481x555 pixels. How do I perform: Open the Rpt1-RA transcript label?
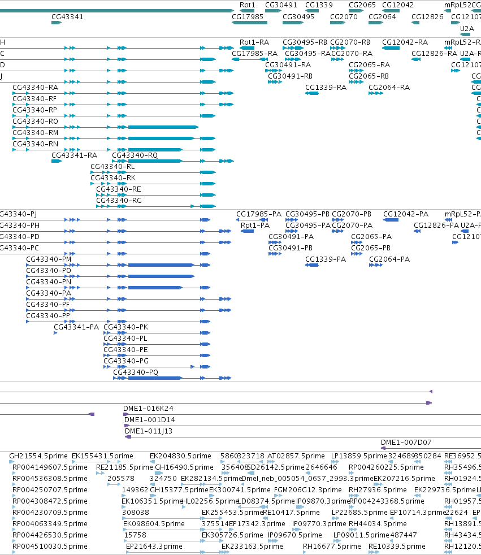[x=254, y=42]
